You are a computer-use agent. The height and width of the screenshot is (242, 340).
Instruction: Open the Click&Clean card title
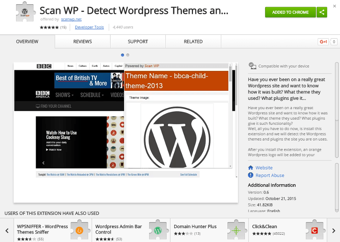(264, 226)
